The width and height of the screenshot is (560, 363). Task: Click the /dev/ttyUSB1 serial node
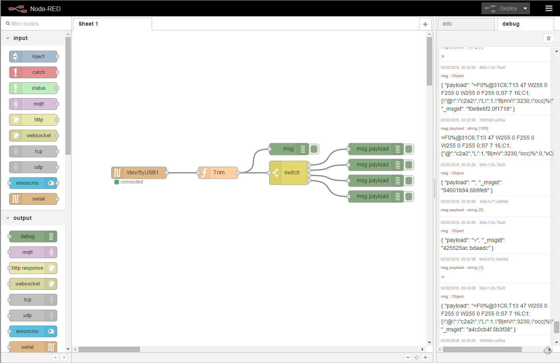point(139,173)
